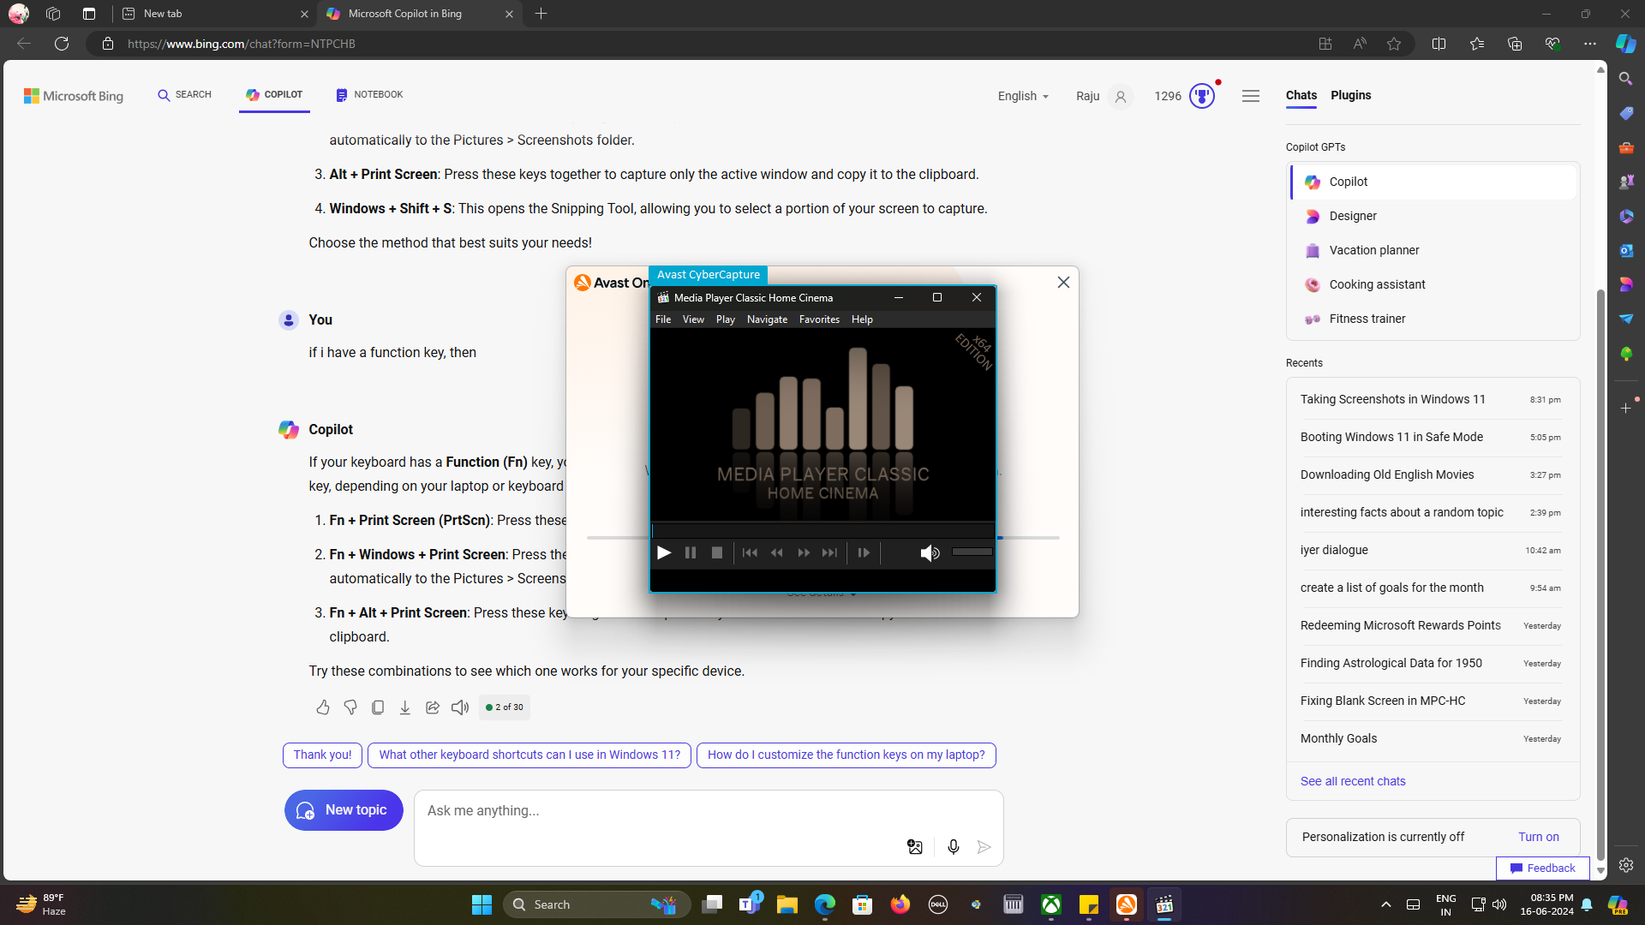Share the Copilot response
The image size is (1645, 925).
[x=433, y=707]
